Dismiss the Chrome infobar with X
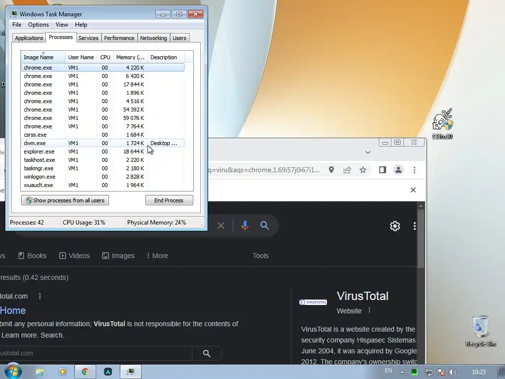Viewport: 505px width, 379px height. coord(413,190)
